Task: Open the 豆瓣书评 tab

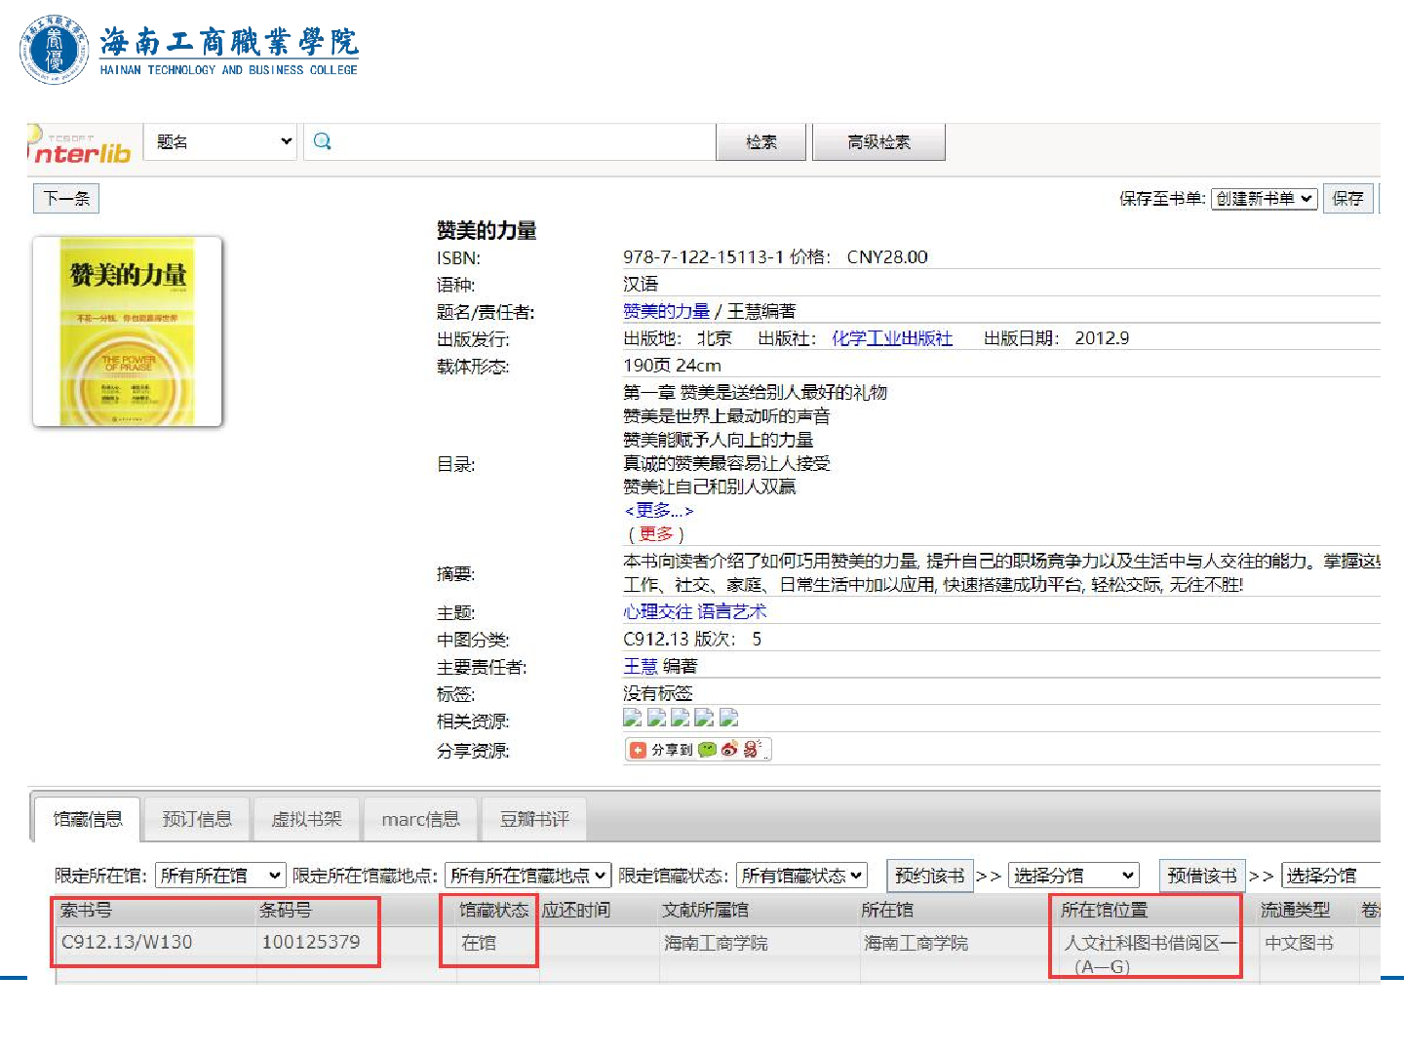Action: [x=534, y=819]
